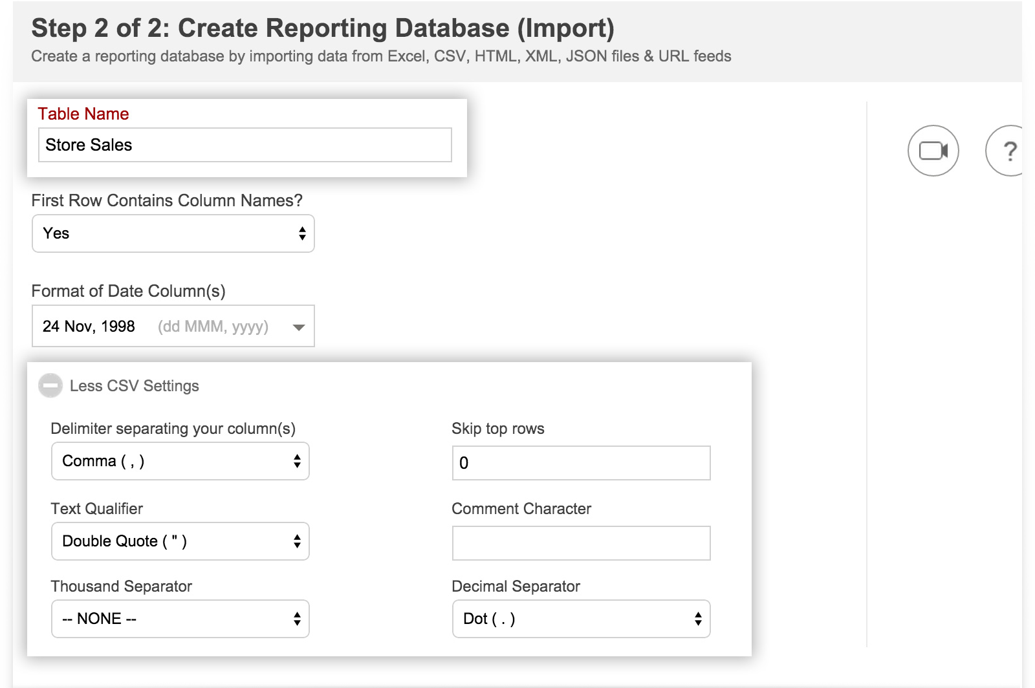Click the Decimal Separator label text

(516, 586)
